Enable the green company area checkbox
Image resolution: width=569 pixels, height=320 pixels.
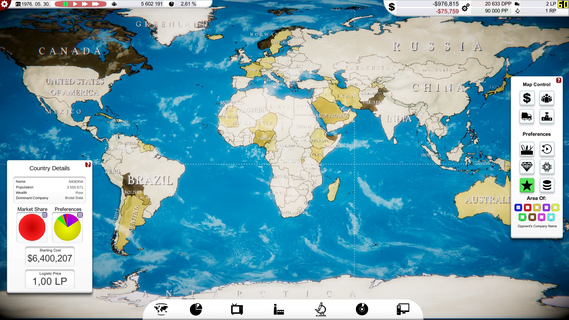tap(522, 217)
